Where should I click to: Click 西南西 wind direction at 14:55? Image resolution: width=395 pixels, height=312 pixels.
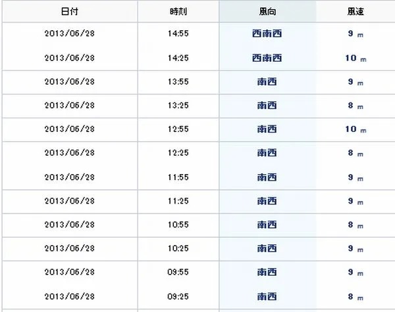[x=267, y=33]
